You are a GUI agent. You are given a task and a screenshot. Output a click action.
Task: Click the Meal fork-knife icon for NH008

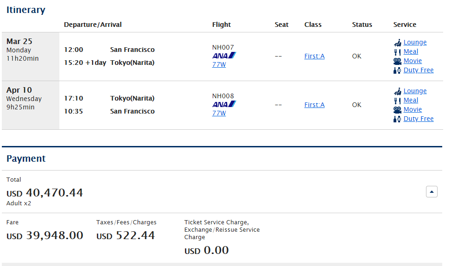pos(397,101)
